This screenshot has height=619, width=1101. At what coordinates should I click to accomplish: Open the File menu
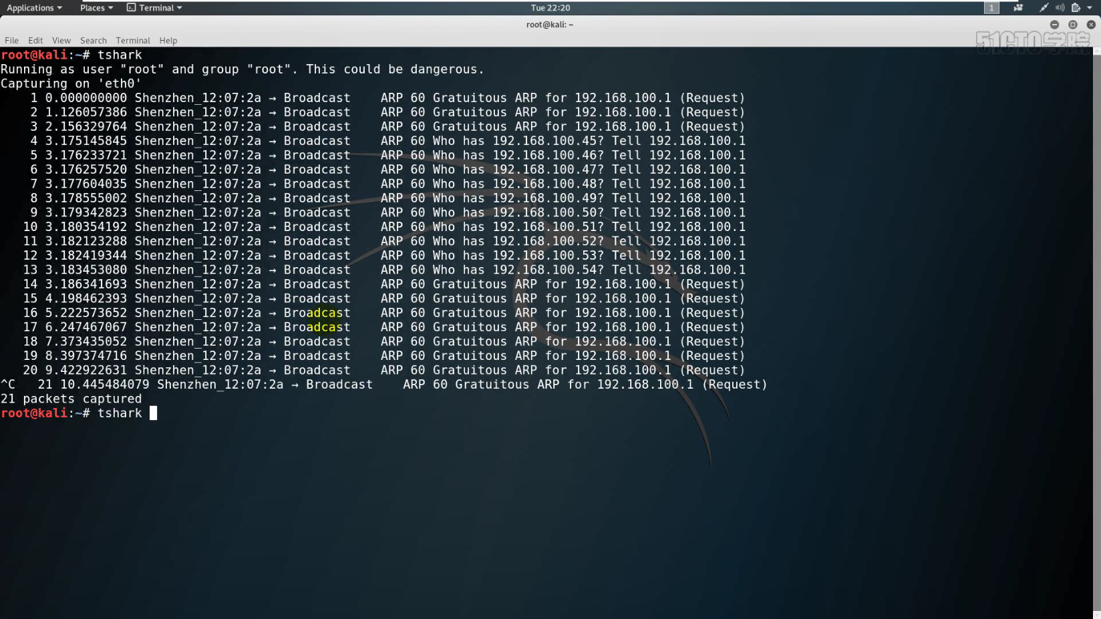(x=11, y=40)
